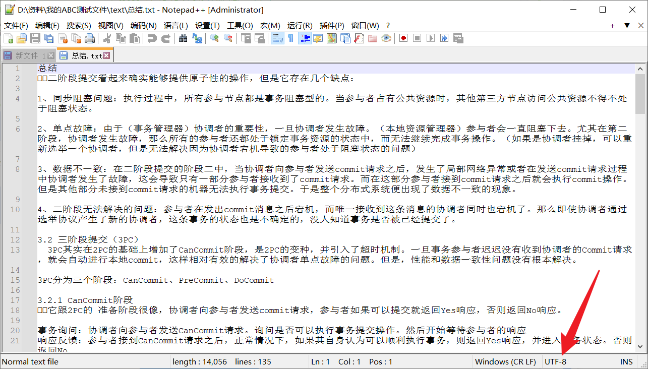Click the Close All documents toolbar icon
648x369 pixels.
[x=76, y=38]
